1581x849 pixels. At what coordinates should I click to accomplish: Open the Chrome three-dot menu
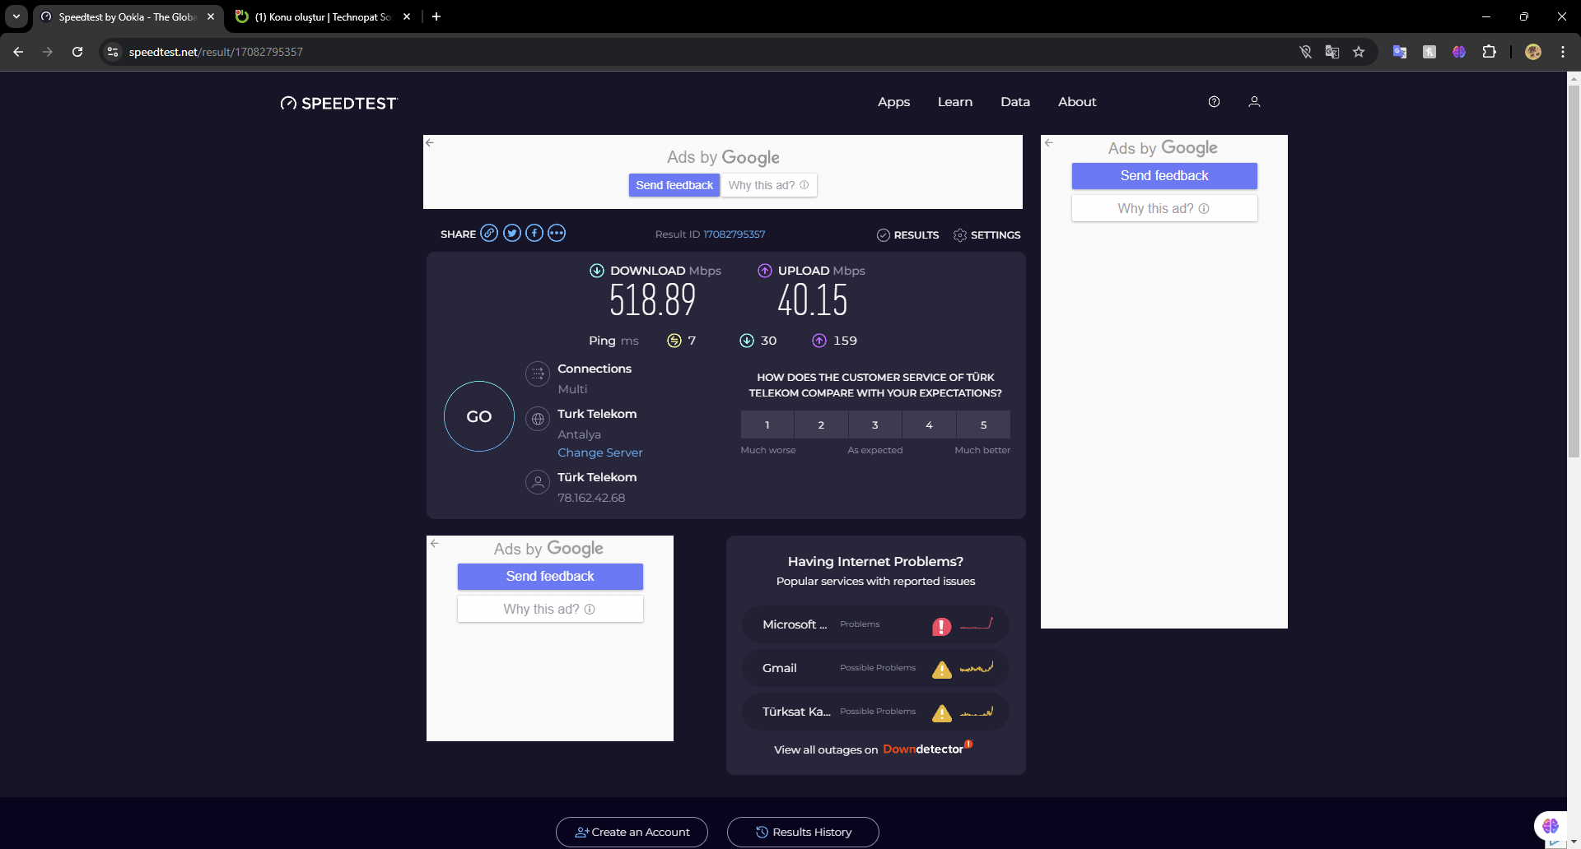pos(1563,52)
